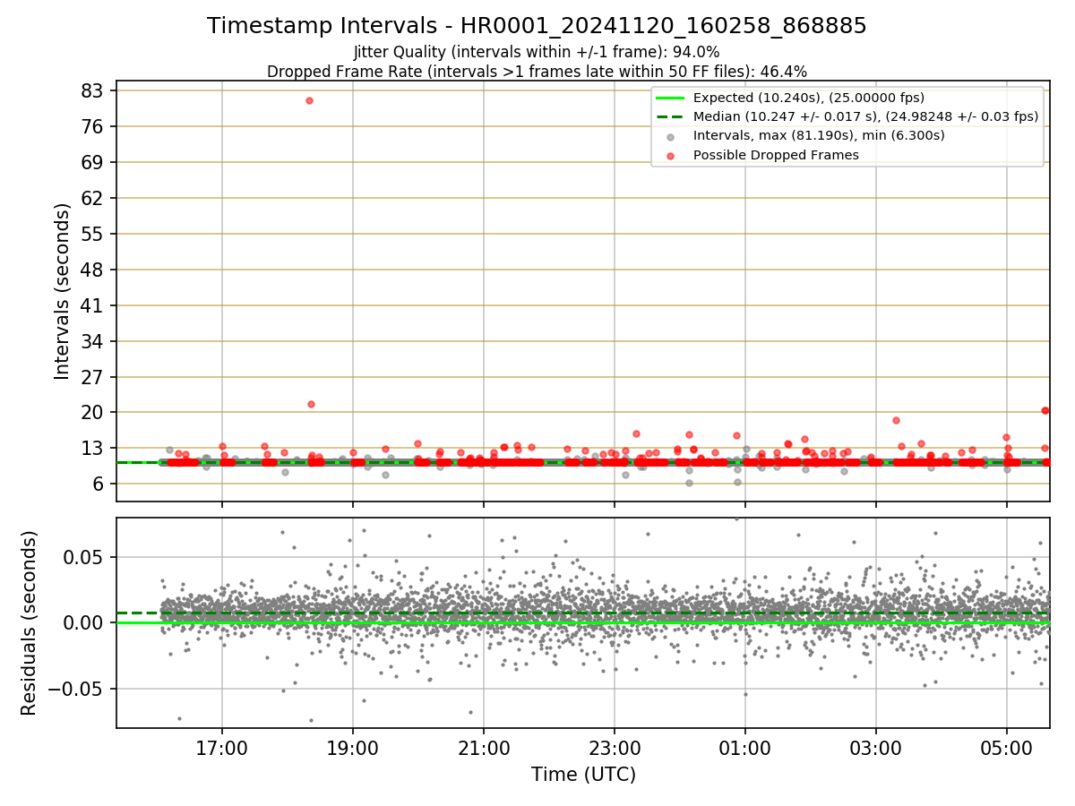Click the "Residuals (seconds)" y-axis label
The image size is (1075, 806).
[30, 622]
